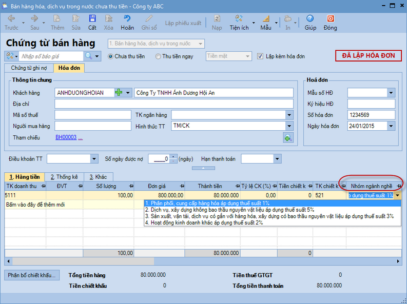Screen dimensions: 407x304
Task: Click the tools icon left of quote field
Action: pos(10,56)
